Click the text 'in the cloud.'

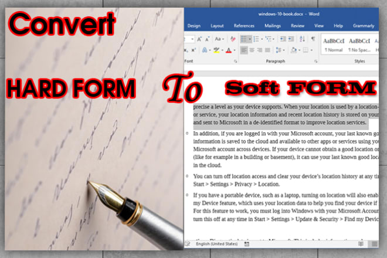coord(208,165)
